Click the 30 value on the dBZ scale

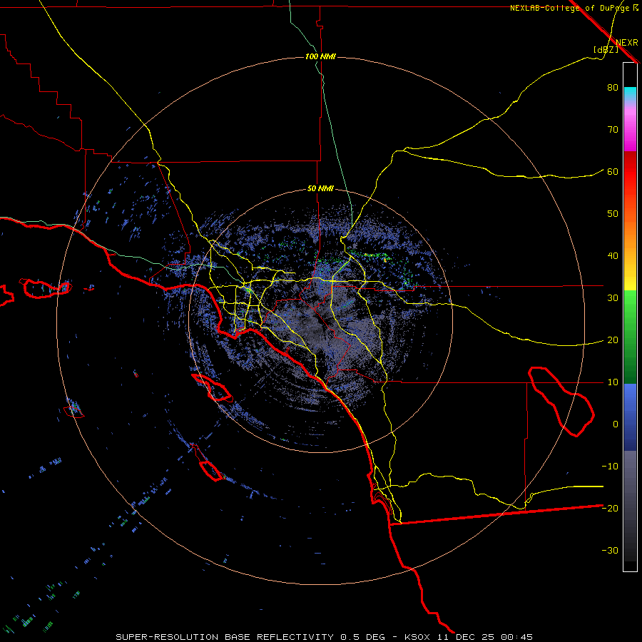pos(613,298)
